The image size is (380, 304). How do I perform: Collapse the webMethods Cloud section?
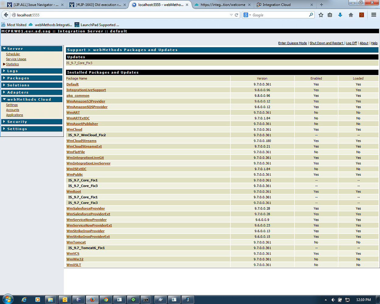(x=32, y=99)
